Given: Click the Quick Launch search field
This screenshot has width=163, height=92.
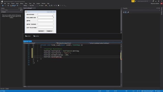Looking at the screenshot, I should (145, 1).
